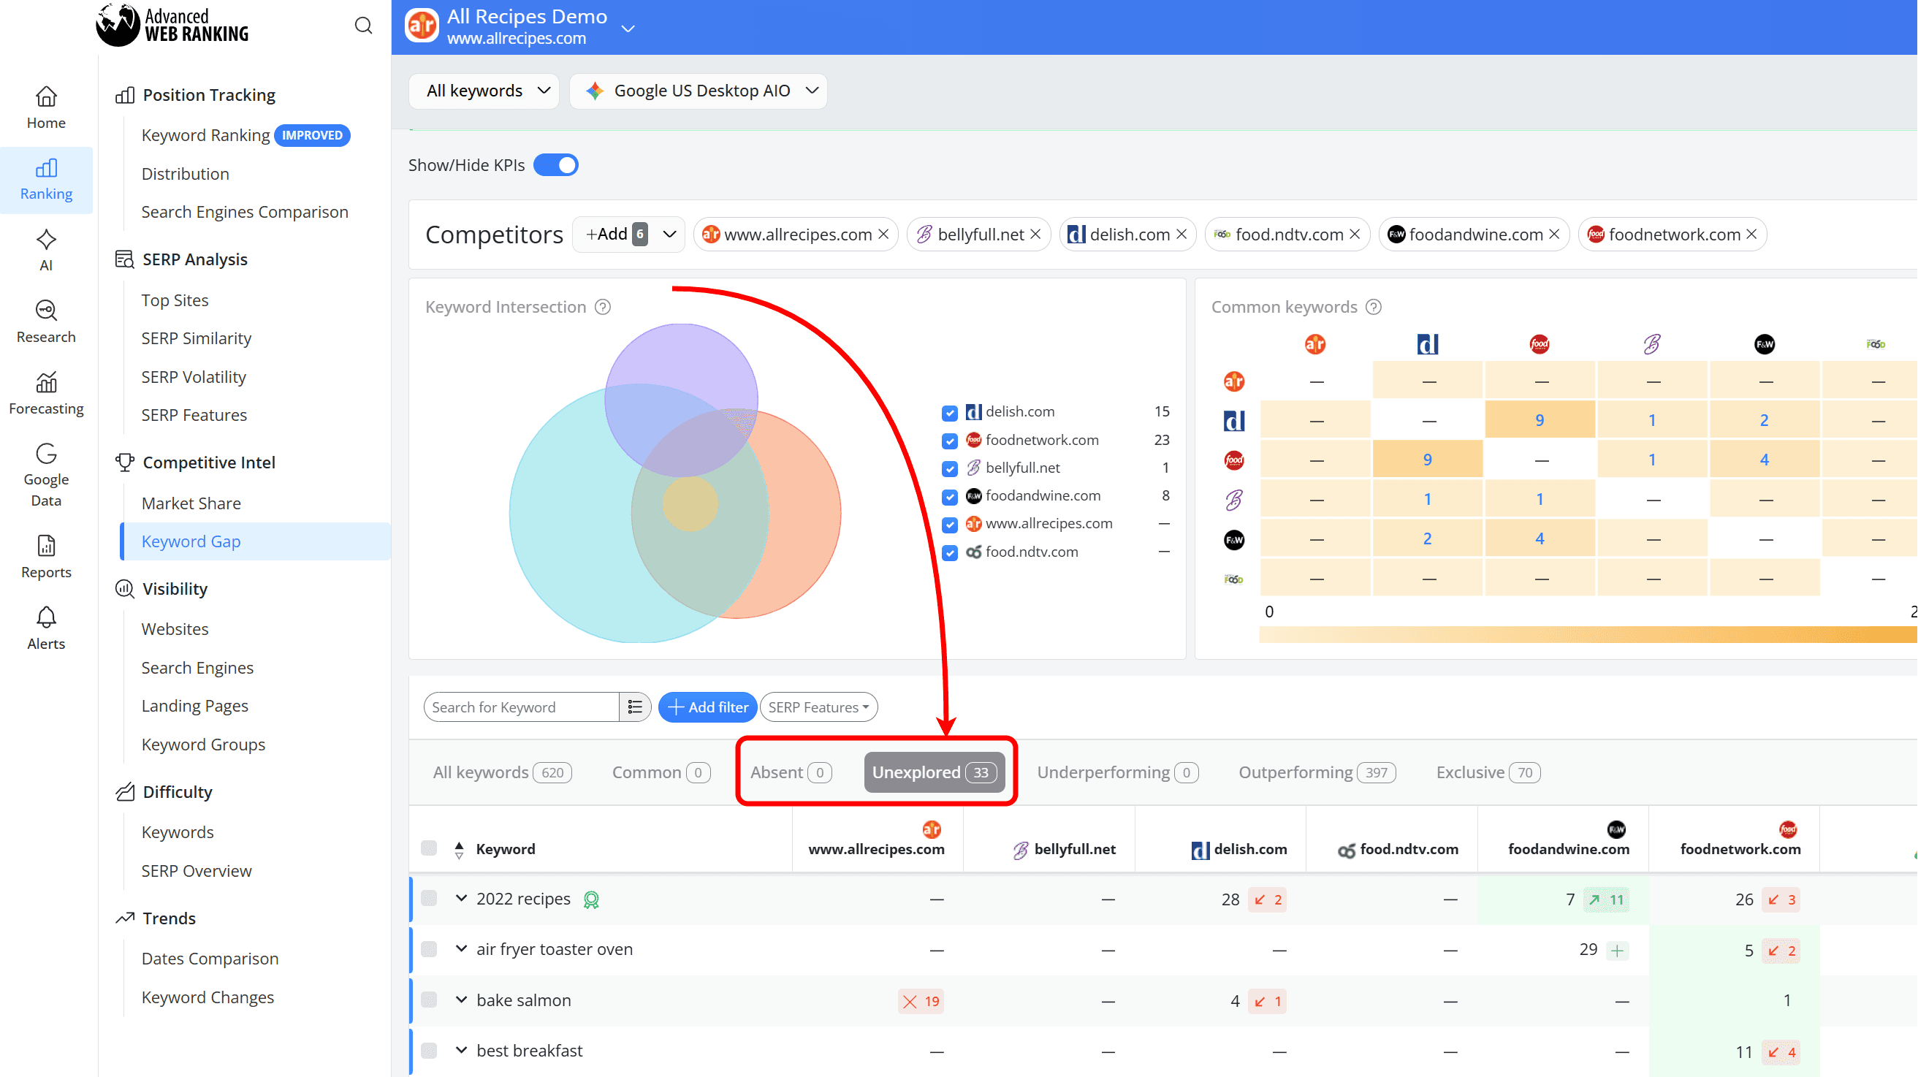This screenshot has height=1077, width=1918.
Task: Collapse the 2022 recipes keyword row
Action: pos(460,898)
